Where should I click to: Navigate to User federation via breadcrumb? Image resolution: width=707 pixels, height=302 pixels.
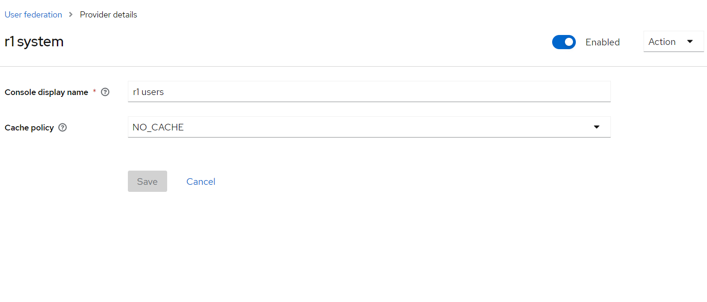click(x=33, y=15)
